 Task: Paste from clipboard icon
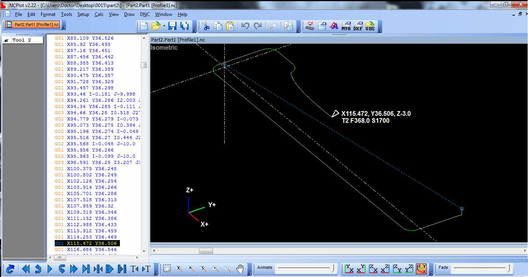[x=230, y=26]
